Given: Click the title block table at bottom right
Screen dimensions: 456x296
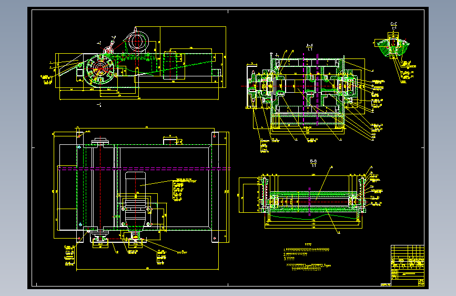Looking at the screenshot, I should click(407, 265).
